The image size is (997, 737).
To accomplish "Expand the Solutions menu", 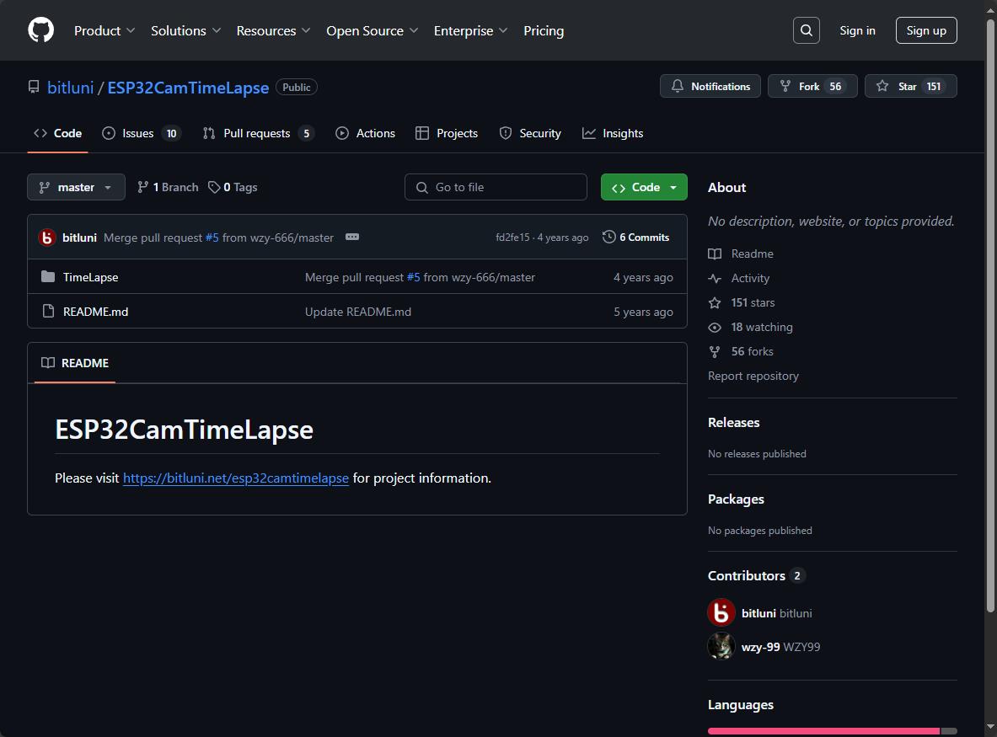I will (185, 30).
